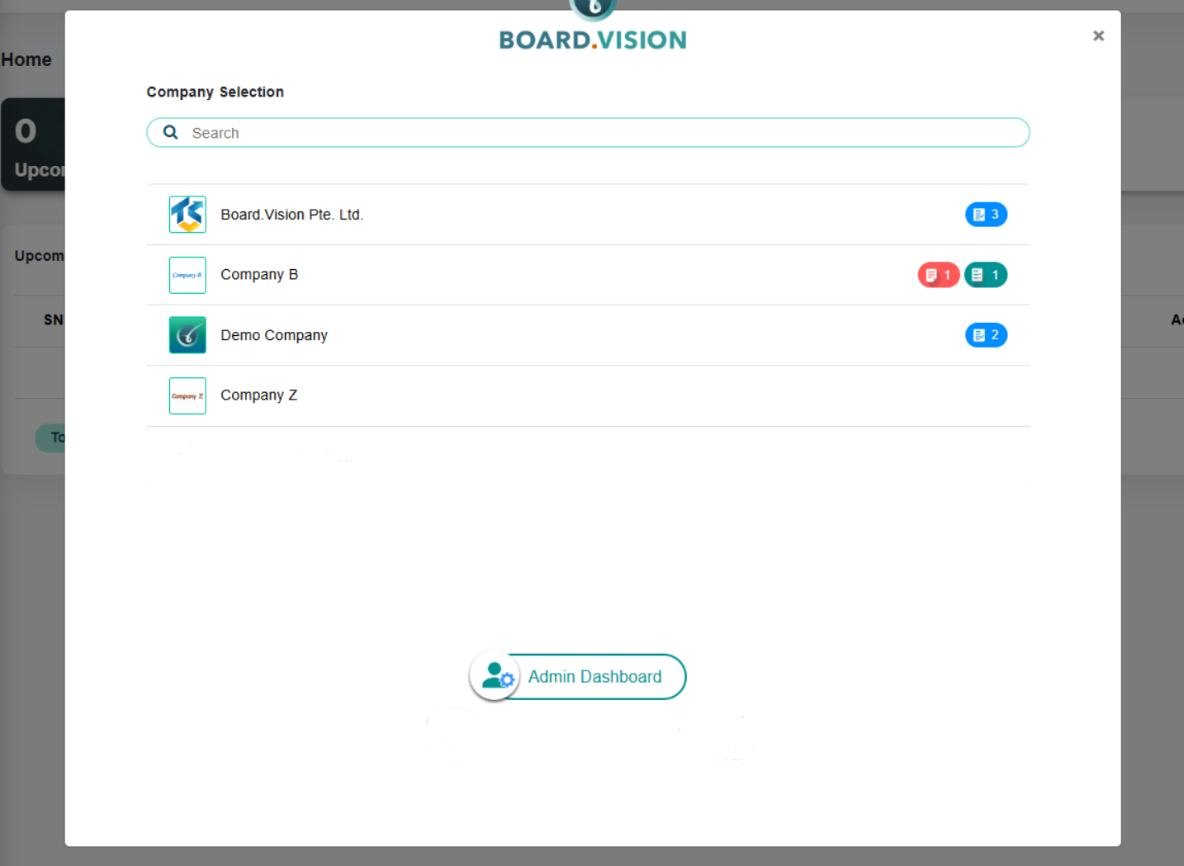Viewport: 1184px width, 866px height.
Task: Choose Demo Company name
Action: (274, 335)
